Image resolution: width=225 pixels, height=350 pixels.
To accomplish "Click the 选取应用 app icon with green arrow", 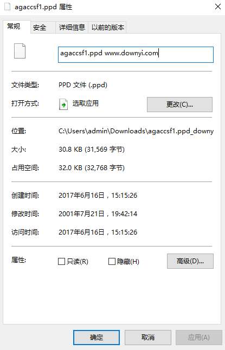I will point(63,104).
